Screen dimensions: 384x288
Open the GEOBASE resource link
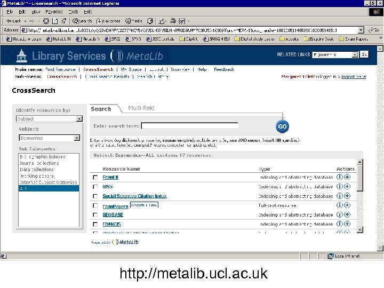point(113,215)
